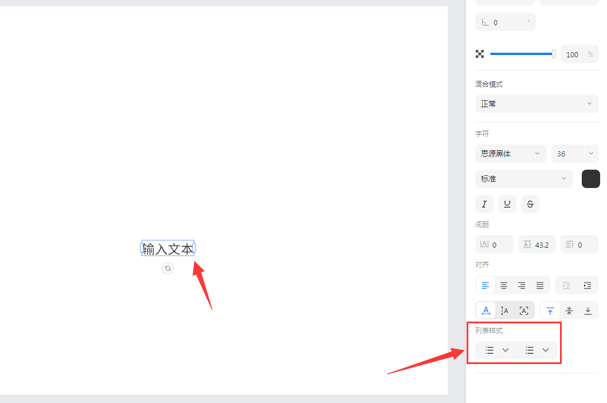This screenshot has width=607, height=403.
Task: Toggle underline text formatting
Action: [x=507, y=204]
